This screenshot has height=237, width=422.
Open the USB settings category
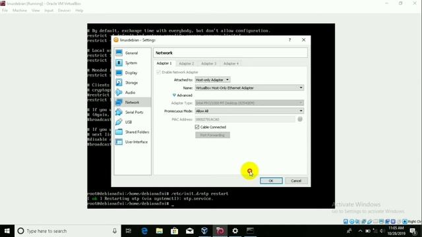click(132, 122)
